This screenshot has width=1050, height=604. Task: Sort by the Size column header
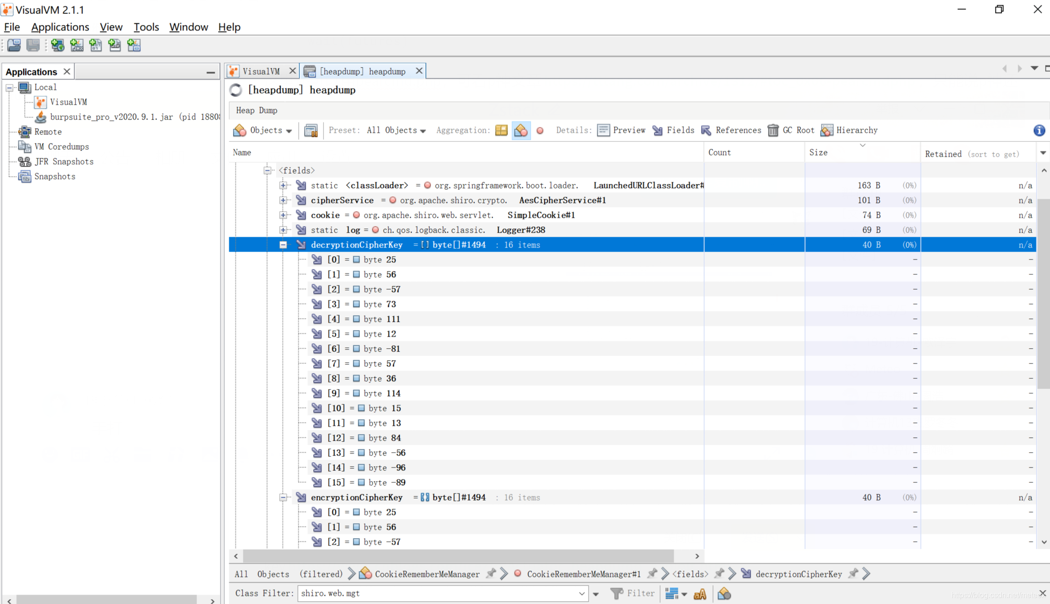(862, 153)
